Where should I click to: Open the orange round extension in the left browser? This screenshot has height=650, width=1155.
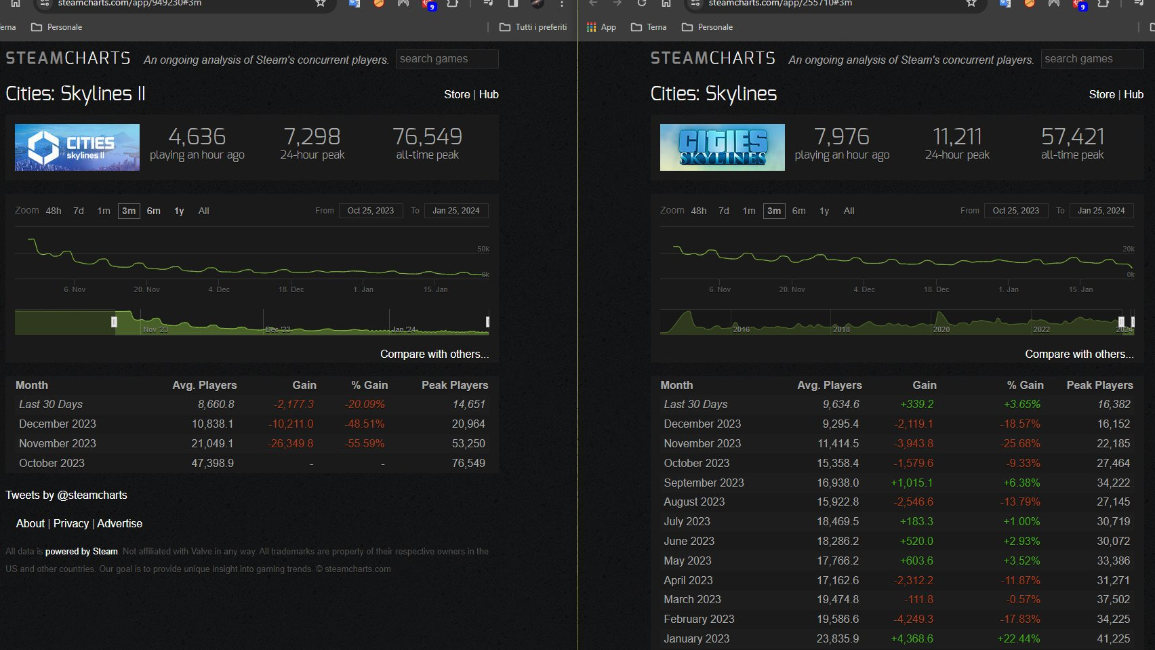[379, 3]
